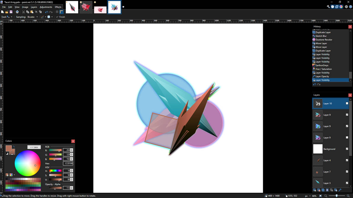Copy selection with the copy icon
353x198 pixels.
point(28,12)
